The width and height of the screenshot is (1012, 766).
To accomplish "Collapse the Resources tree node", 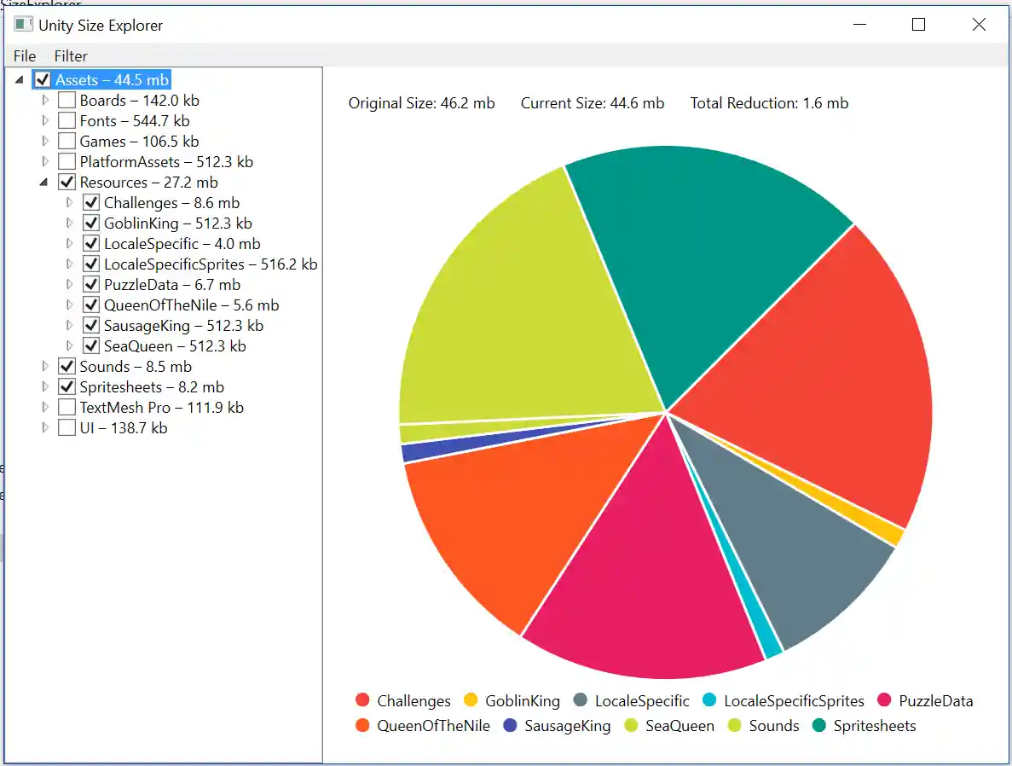I will 45,182.
